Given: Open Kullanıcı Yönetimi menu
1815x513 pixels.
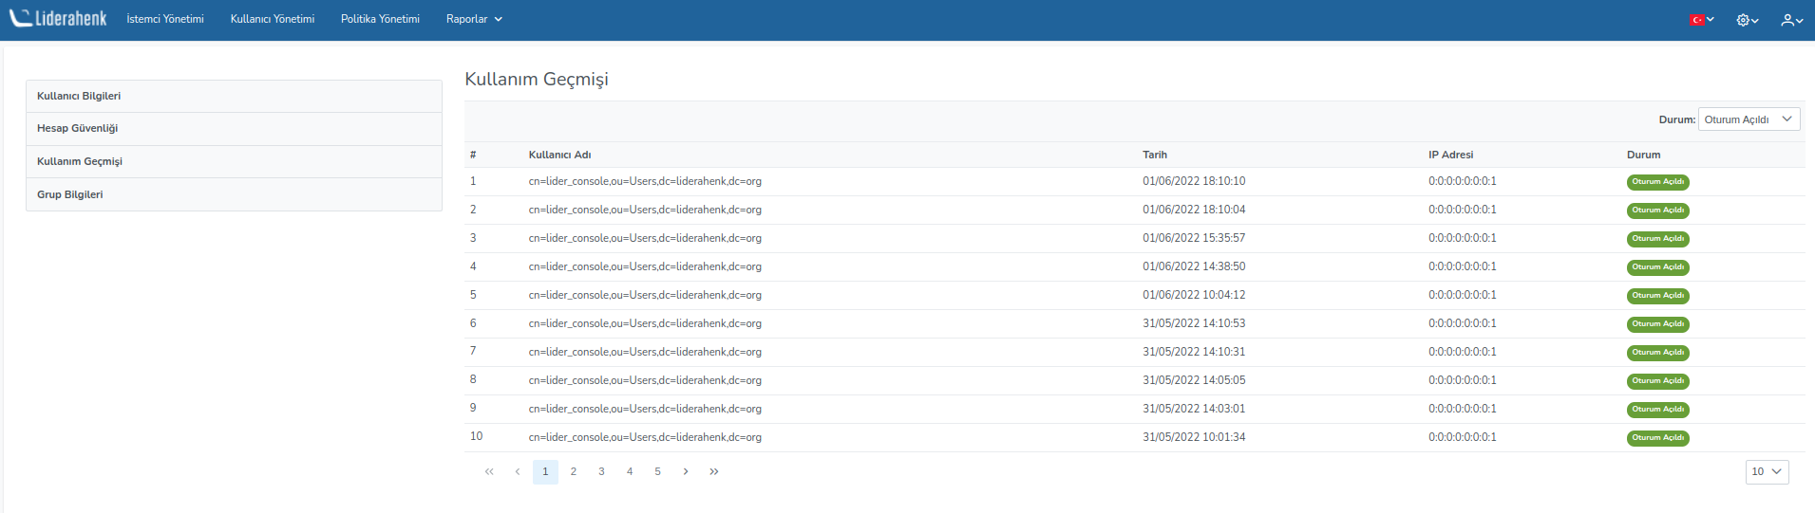Looking at the screenshot, I should click(273, 19).
